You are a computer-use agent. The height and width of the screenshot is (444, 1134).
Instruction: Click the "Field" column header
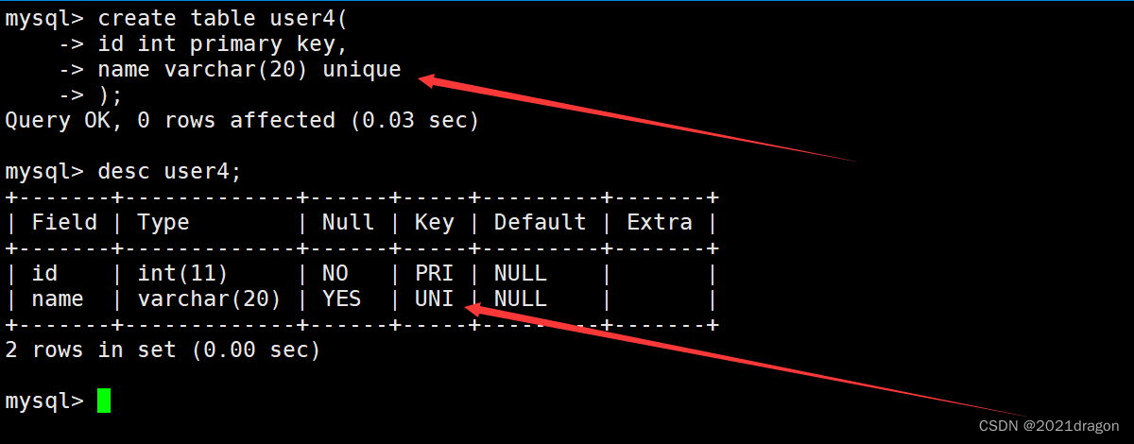click(x=64, y=223)
